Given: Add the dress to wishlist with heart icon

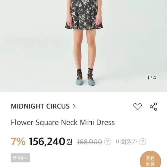Looking at the screenshot, I should (x=137, y=106).
